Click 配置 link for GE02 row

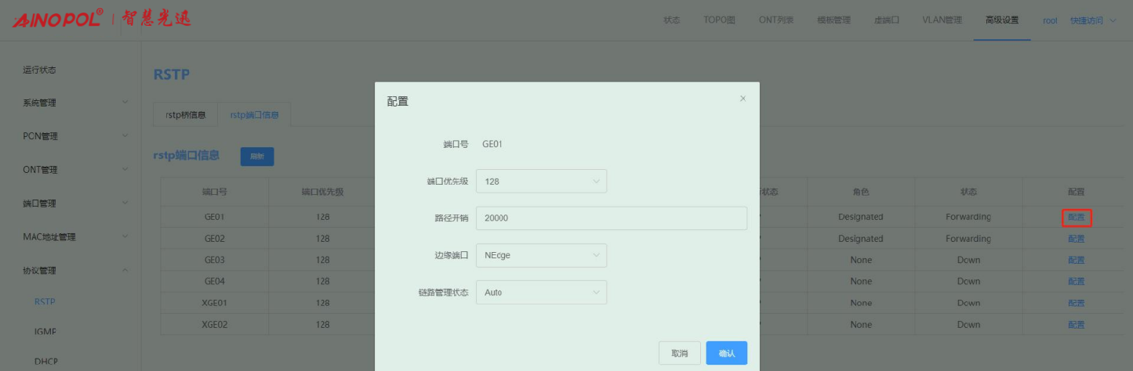click(x=1076, y=239)
